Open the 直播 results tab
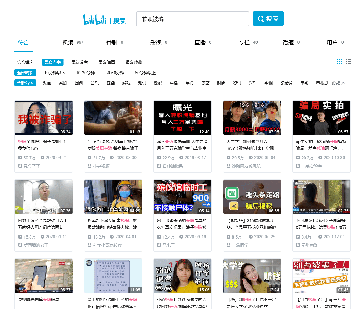This screenshot has height=309, width=359. click(203, 42)
